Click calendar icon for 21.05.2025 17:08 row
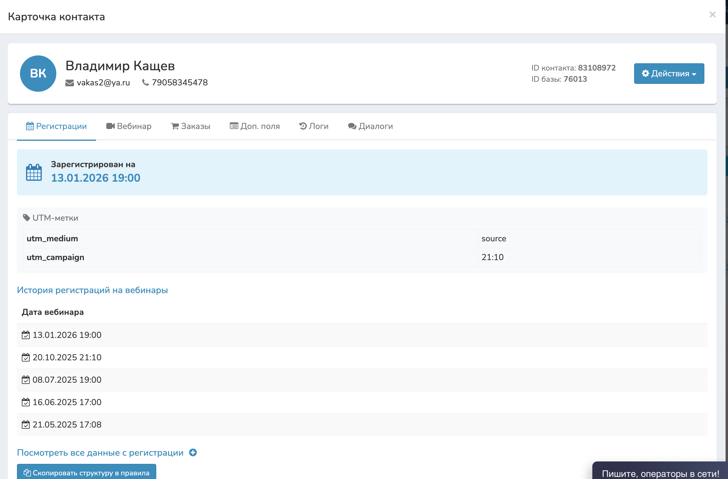This screenshot has height=479, width=728. coord(26,424)
